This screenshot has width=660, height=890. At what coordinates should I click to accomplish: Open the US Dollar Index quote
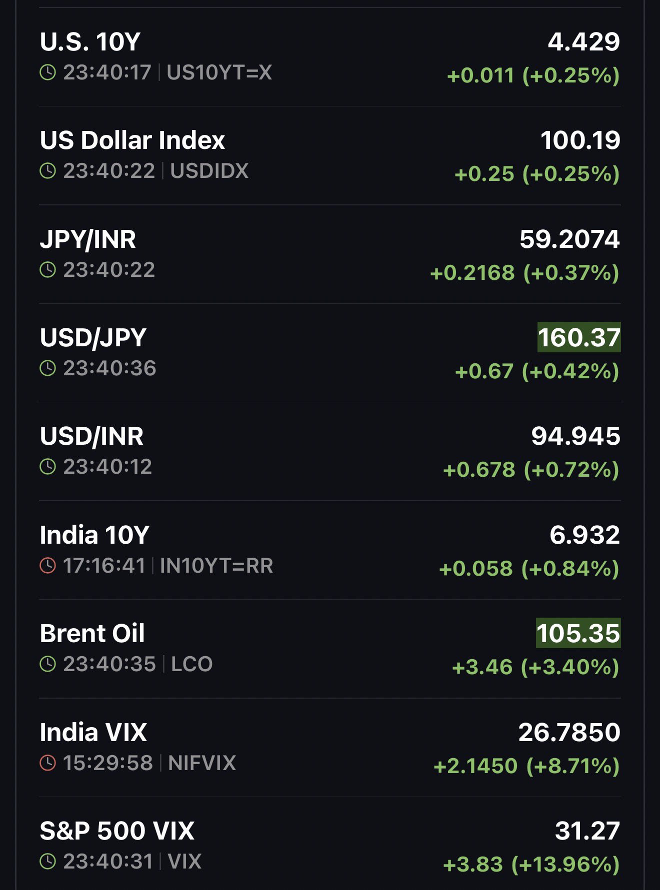coord(132,140)
